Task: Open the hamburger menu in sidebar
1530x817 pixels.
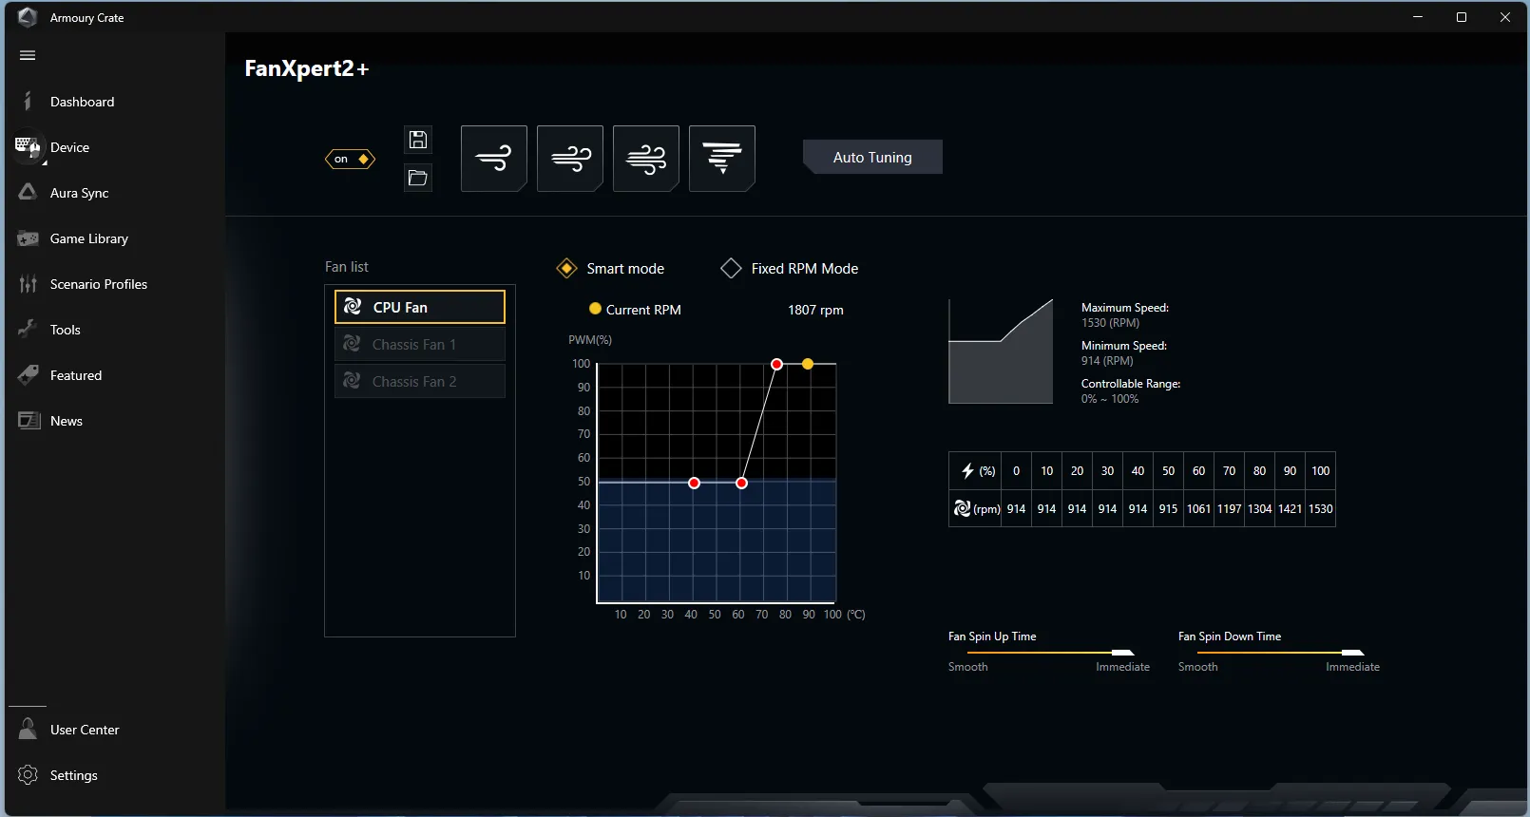Action: (28, 55)
